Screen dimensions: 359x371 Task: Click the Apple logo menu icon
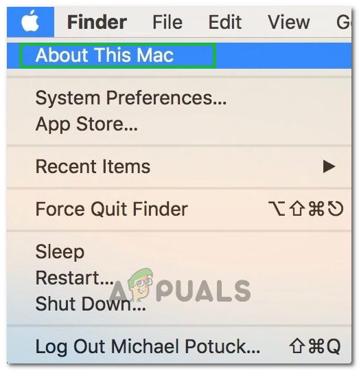[30, 22]
